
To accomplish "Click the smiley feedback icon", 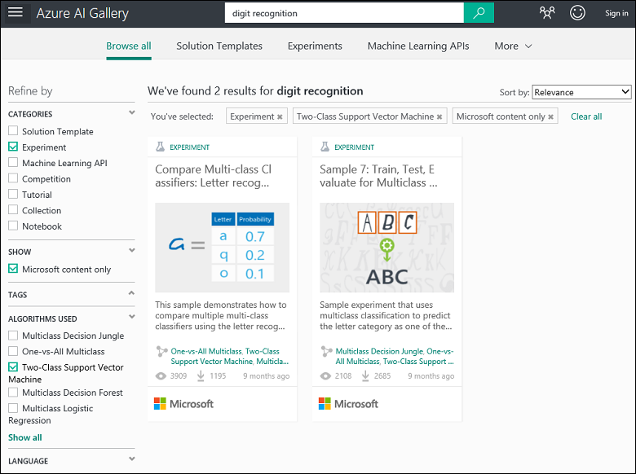I will pyautogui.click(x=577, y=13).
